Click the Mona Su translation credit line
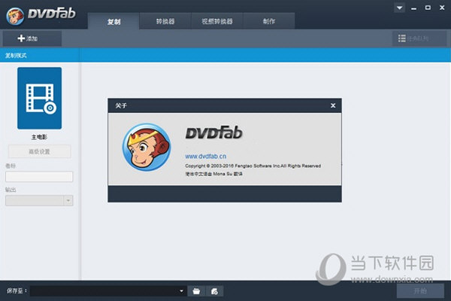 213,174
